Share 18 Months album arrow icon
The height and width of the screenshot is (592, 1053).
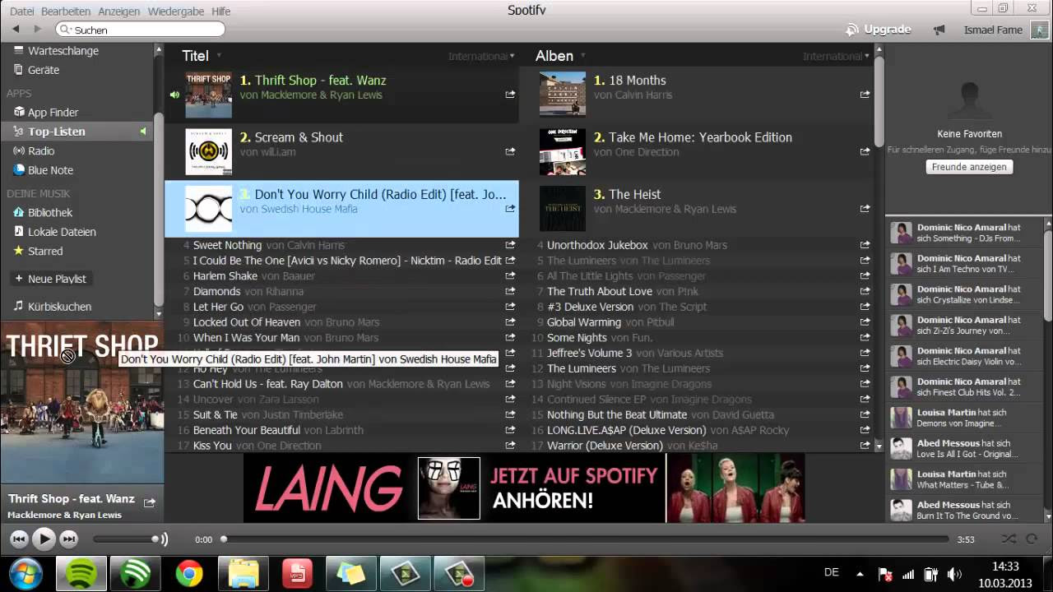coord(865,95)
